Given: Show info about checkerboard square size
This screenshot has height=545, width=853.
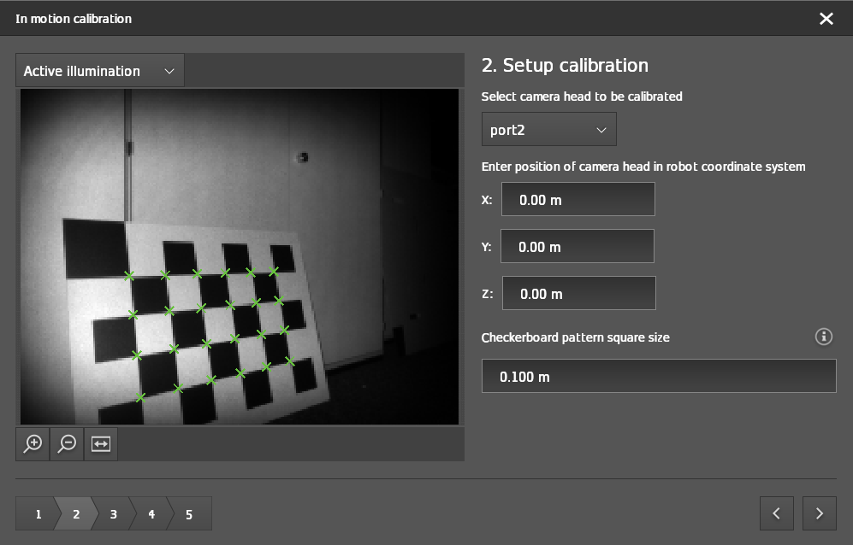Looking at the screenshot, I should point(823,337).
